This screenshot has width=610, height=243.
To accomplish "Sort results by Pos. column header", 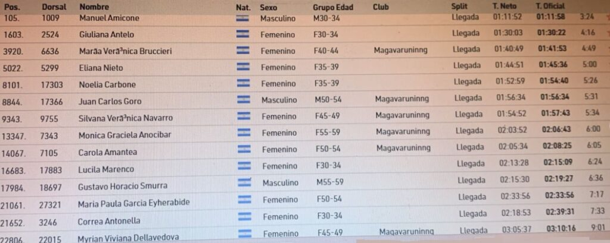I will (x=12, y=7).
